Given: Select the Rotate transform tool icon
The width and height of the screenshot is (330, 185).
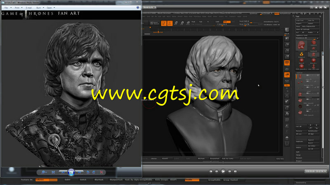Looking at the screenshot, I should (x=188, y=23).
